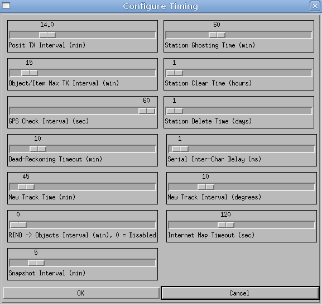This screenshot has width=322, height=305.
Task: Click the New Track Time slider handle
Action: (x=26, y=187)
